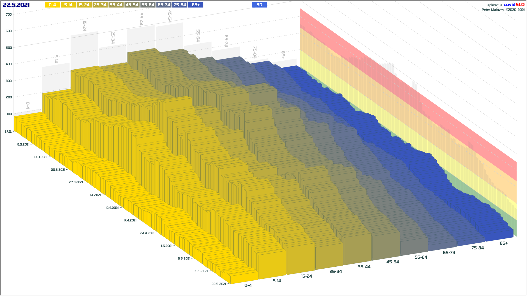Viewport: 527px width, 296px height.
Task: Toggle the 45-54 age group legend button
Action: coord(132,5)
